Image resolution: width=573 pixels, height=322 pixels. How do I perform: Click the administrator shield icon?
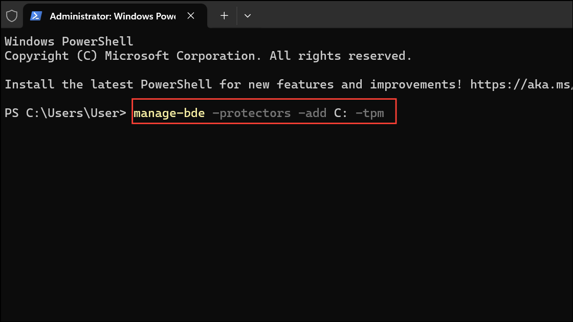point(12,16)
